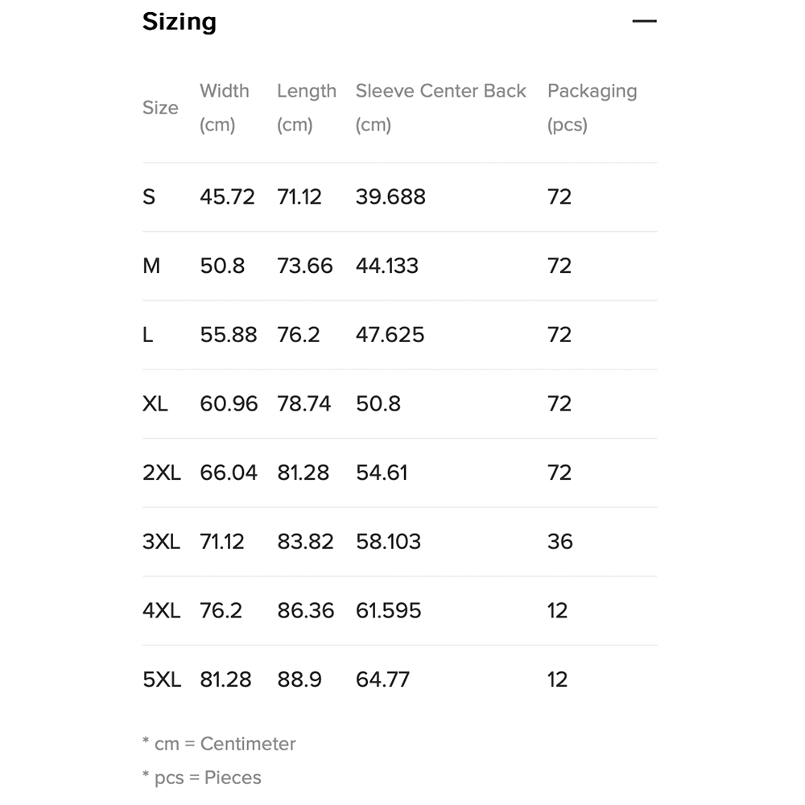805x805 pixels.
Task: Click the 4XL size row label
Action: tap(162, 611)
